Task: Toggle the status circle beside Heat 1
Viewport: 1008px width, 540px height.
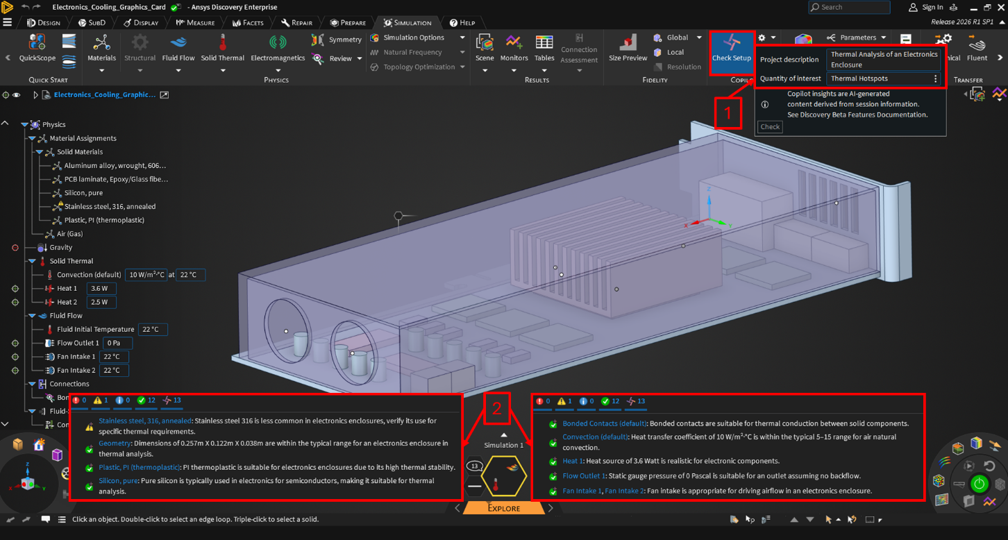Action: point(15,289)
